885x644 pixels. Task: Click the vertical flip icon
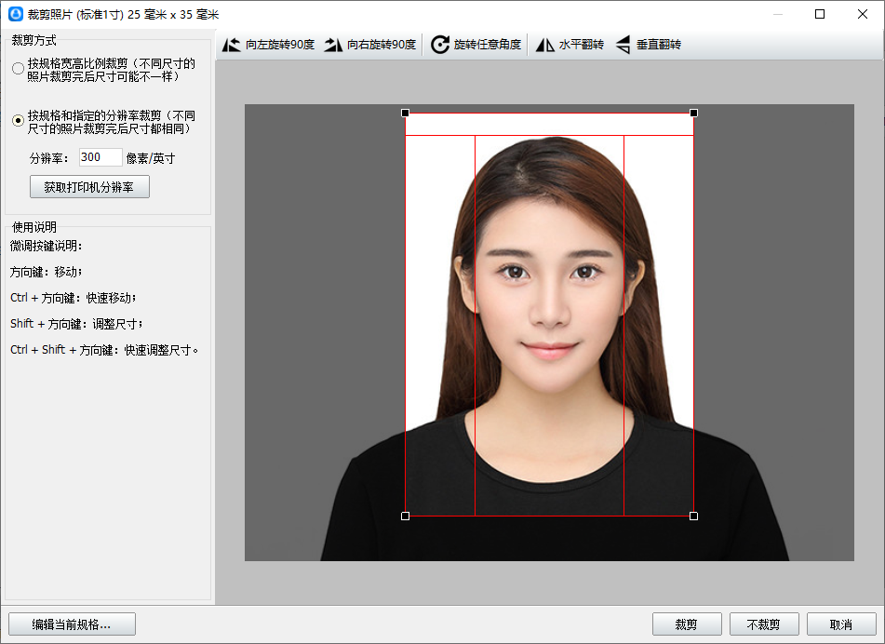click(623, 45)
